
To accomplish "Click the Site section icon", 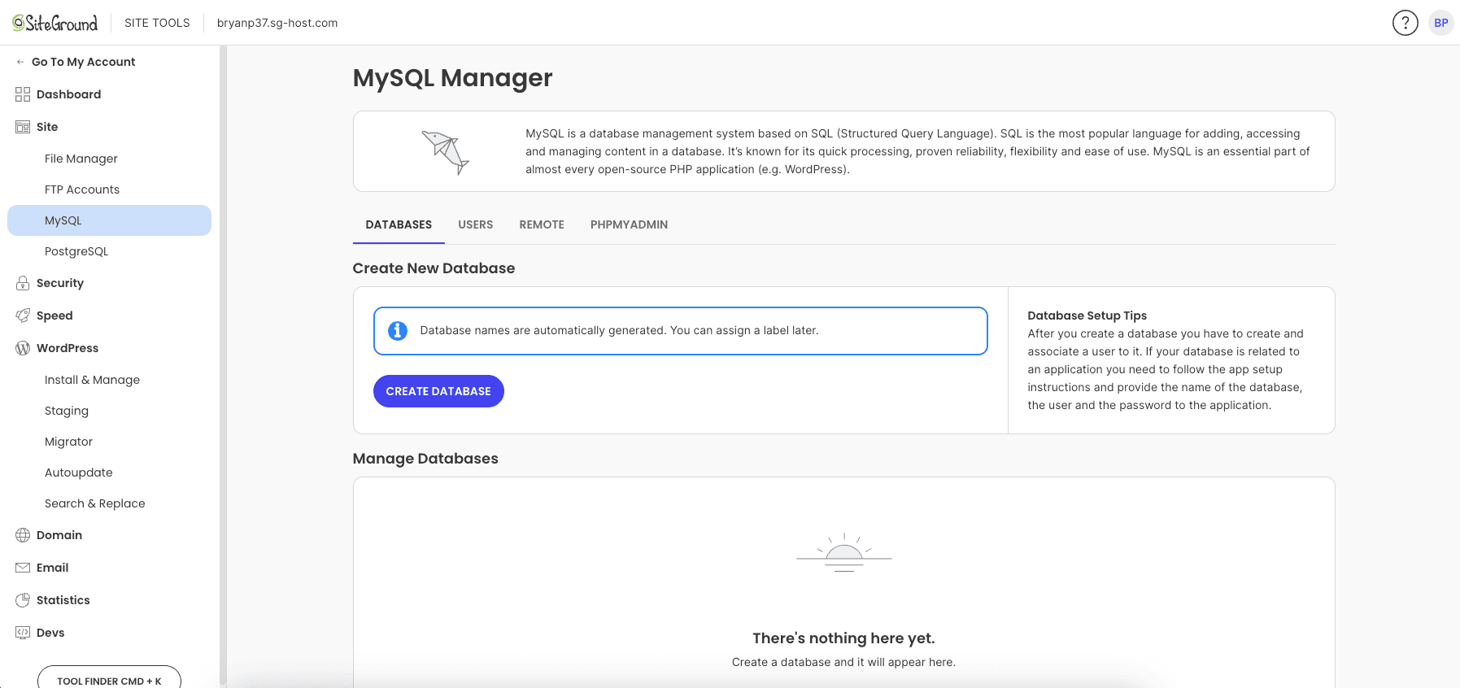I will (x=23, y=127).
